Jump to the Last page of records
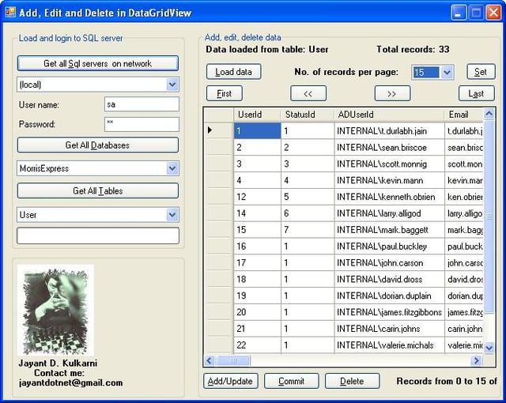Viewport: 506px width, 403px height. [476, 93]
